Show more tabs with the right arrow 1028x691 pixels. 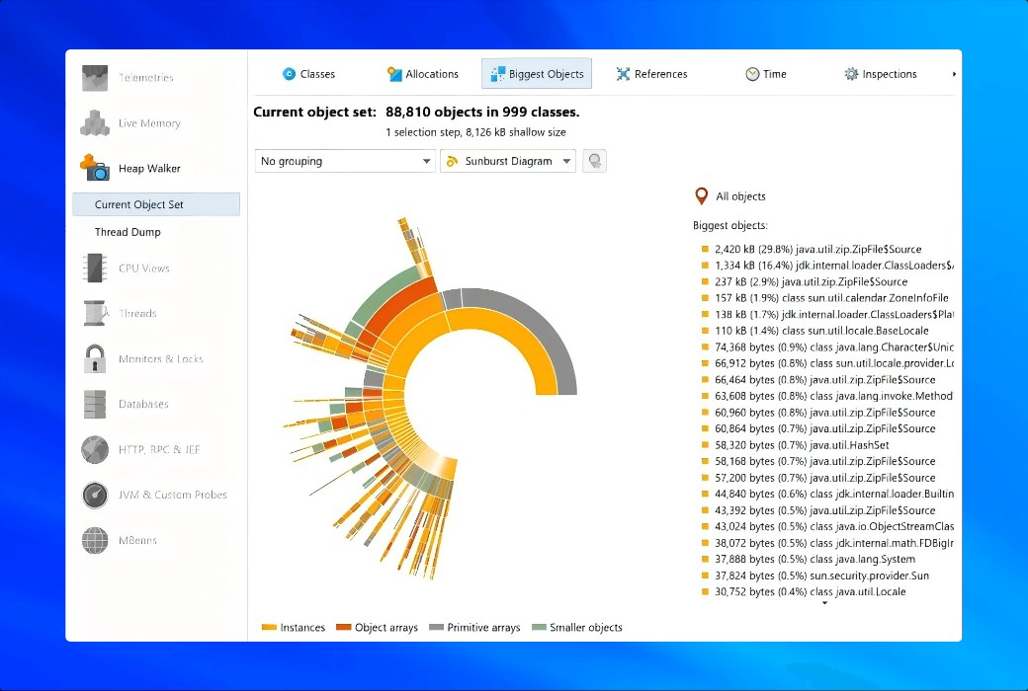pyautogui.click(x=954, y=74)
